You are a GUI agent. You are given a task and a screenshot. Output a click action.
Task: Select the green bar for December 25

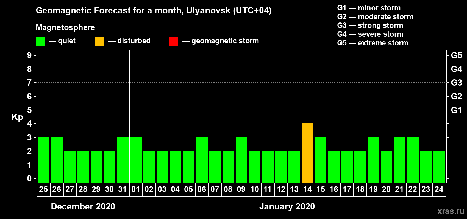tap(44, 160)
